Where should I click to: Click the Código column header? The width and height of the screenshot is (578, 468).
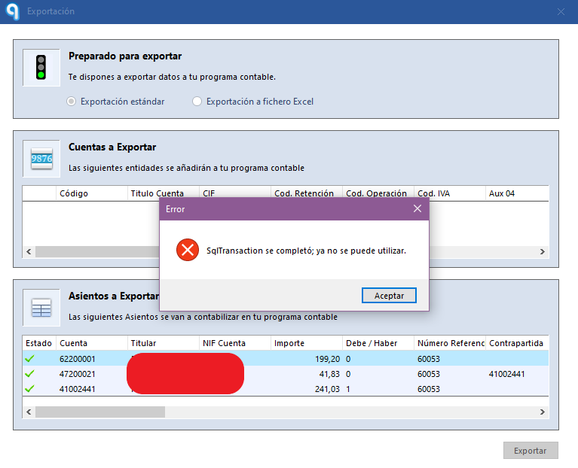coord(92,193)
